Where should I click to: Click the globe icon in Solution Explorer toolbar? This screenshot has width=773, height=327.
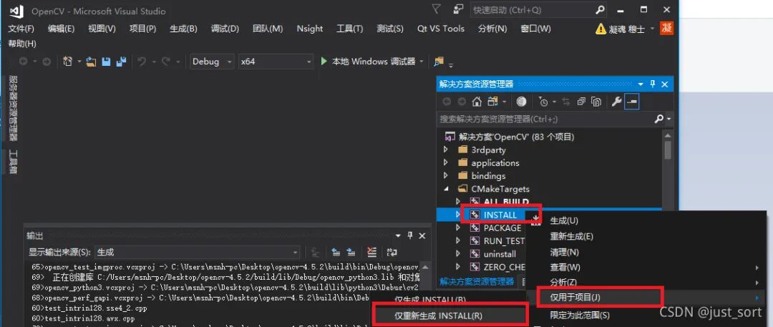521,102
